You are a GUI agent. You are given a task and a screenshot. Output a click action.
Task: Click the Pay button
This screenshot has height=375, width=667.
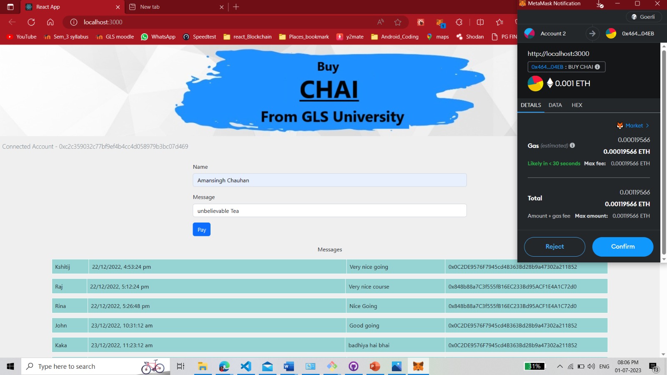201,229
